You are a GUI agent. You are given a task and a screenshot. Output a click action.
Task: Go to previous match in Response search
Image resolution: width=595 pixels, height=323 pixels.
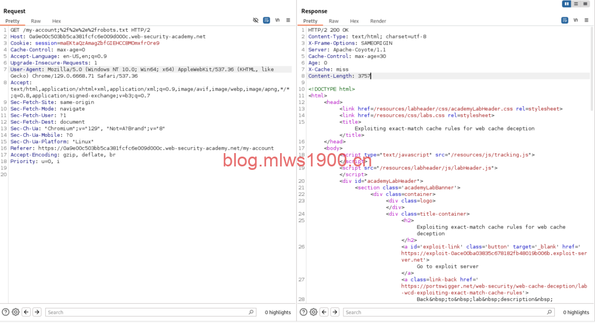pos(324,312)
